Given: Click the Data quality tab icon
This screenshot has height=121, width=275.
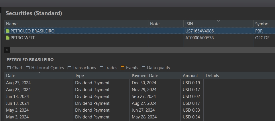Looking at the screenshot, I should pos(144,67).
